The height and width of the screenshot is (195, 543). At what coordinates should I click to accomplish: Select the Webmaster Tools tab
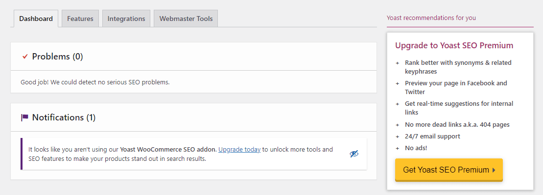[186, 19]
